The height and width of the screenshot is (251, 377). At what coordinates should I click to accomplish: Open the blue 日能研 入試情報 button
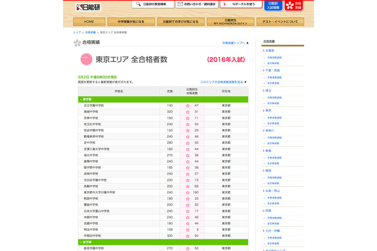[273, 5]
